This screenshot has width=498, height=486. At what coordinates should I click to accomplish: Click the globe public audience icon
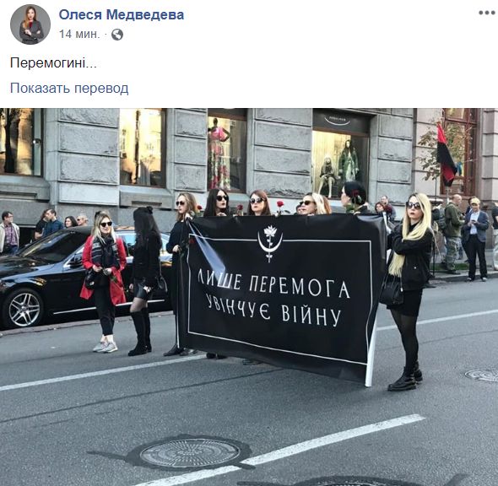coord(117,35)
